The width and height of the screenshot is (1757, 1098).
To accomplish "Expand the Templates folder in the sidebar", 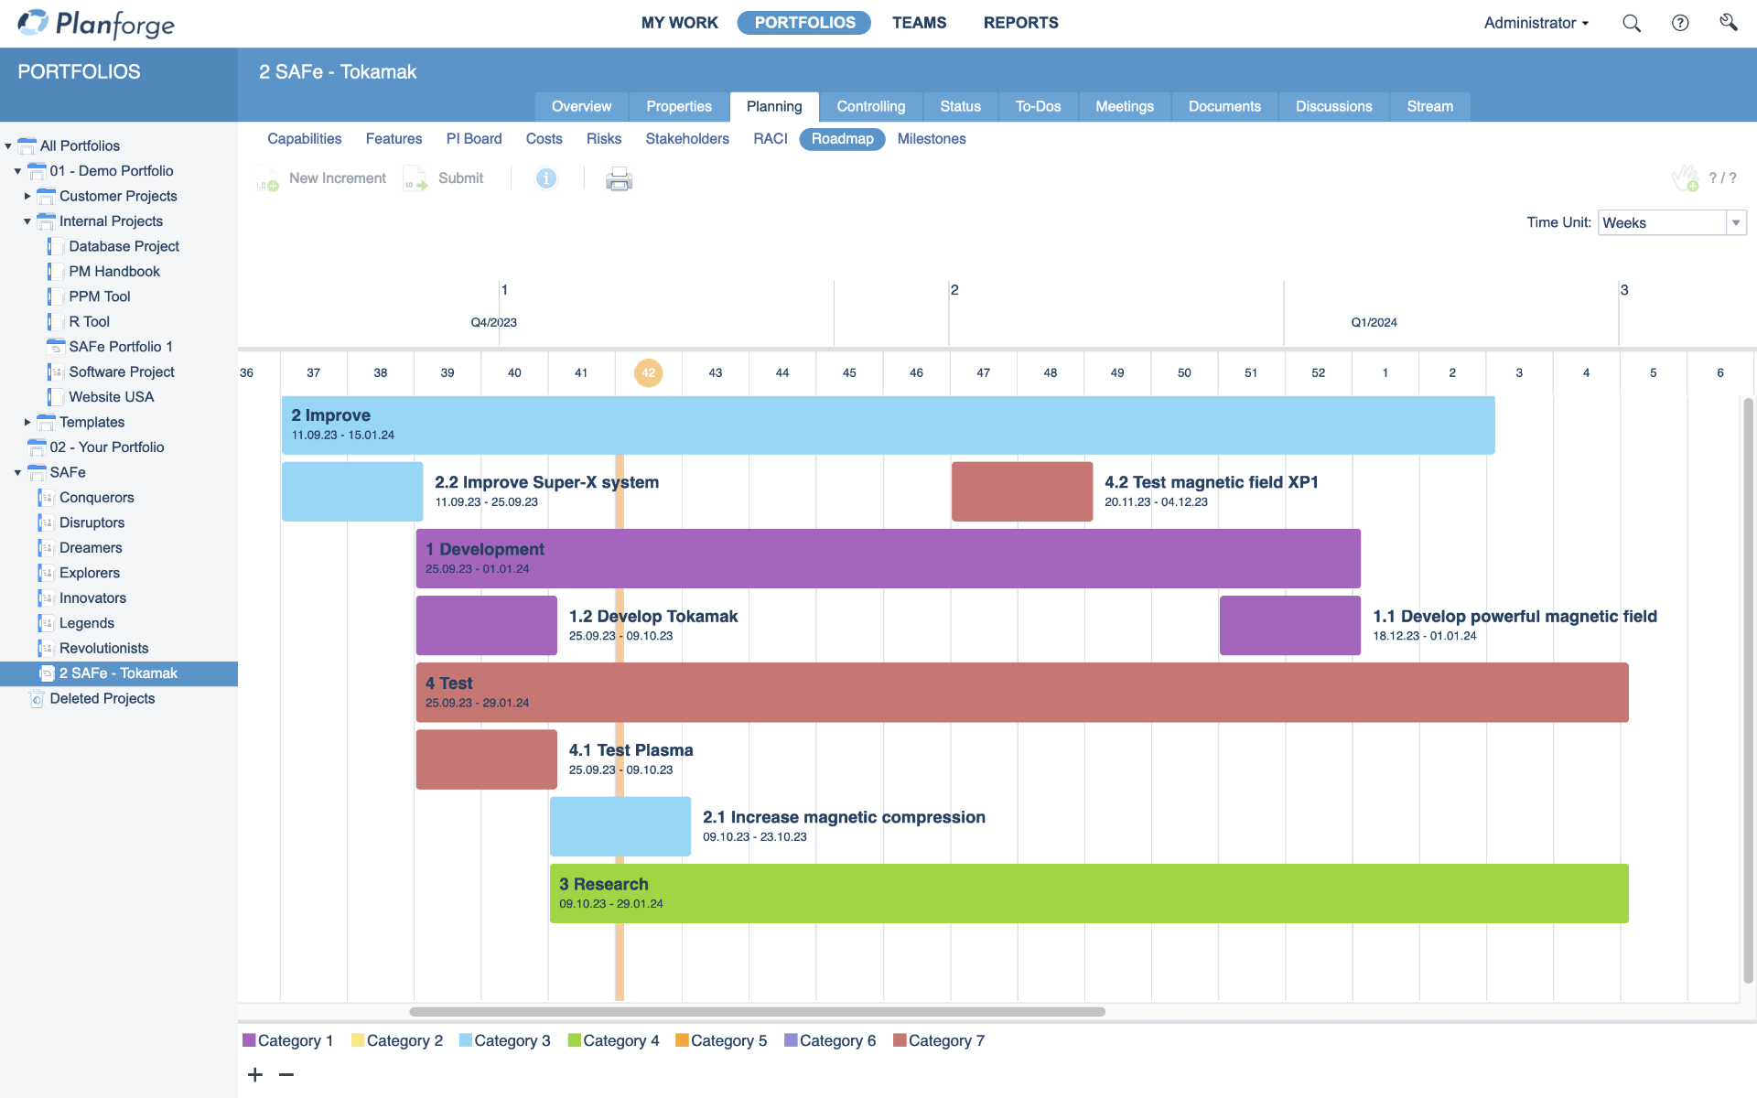I will [x=27, y=422].
